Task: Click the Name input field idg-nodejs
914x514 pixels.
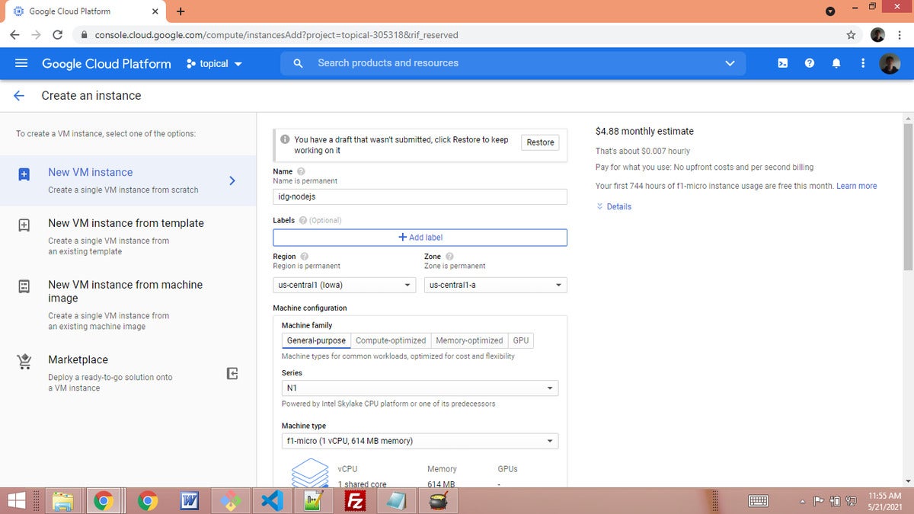Action: 420,196
